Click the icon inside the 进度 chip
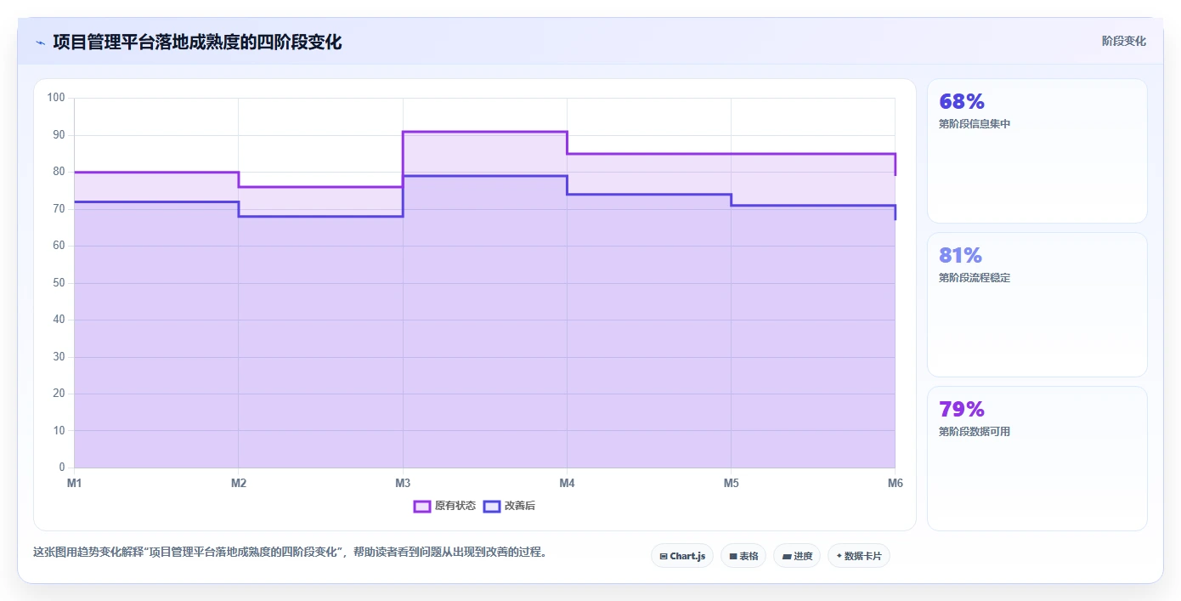Viewport: 1181px width, 601px height. pos(787,557)
